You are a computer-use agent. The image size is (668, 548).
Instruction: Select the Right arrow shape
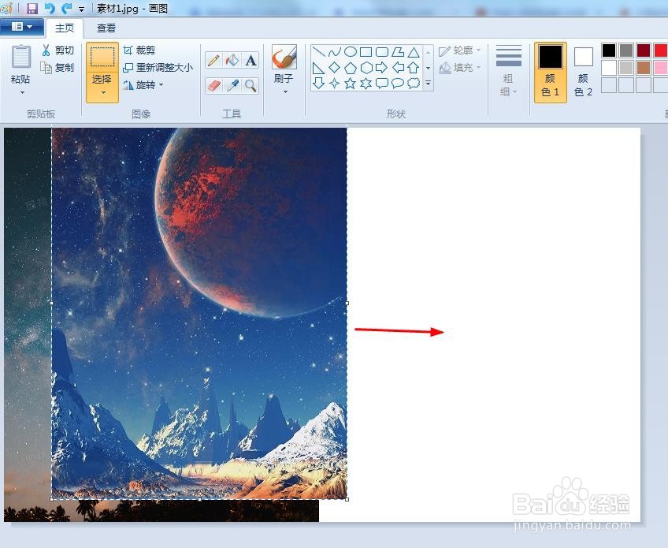pyautogui.click(x=382, y=68)
